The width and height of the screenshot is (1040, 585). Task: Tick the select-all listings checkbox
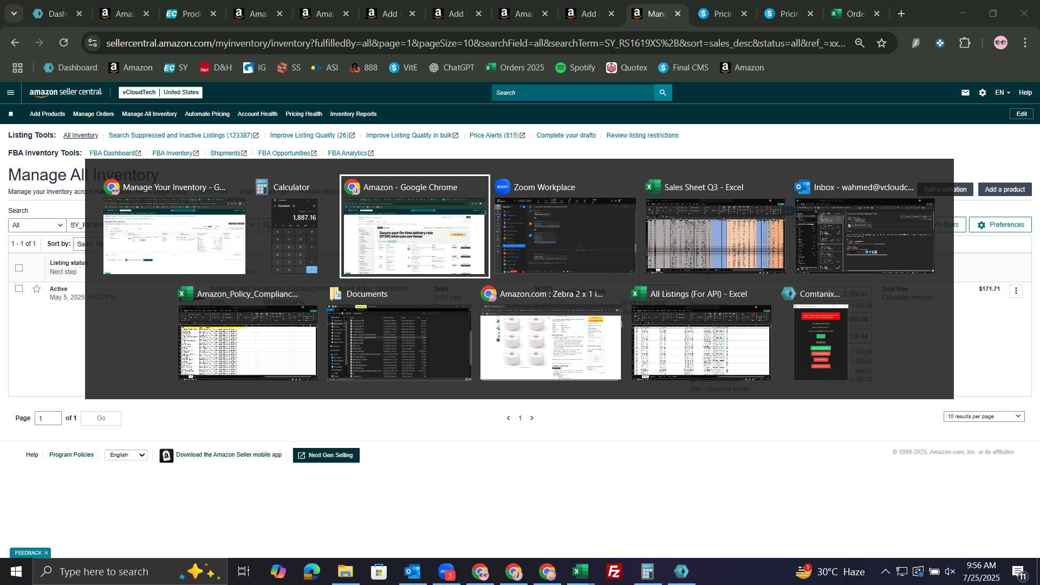[x=19, y=268]
